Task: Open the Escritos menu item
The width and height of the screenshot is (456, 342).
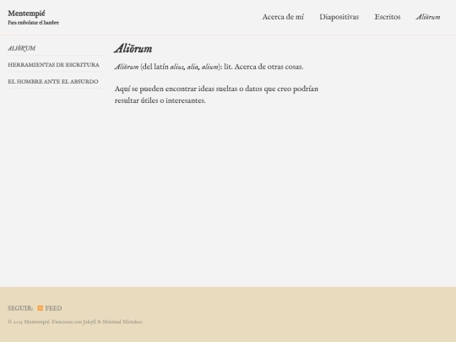Action: pyautogui.click(x=388, y=17)
